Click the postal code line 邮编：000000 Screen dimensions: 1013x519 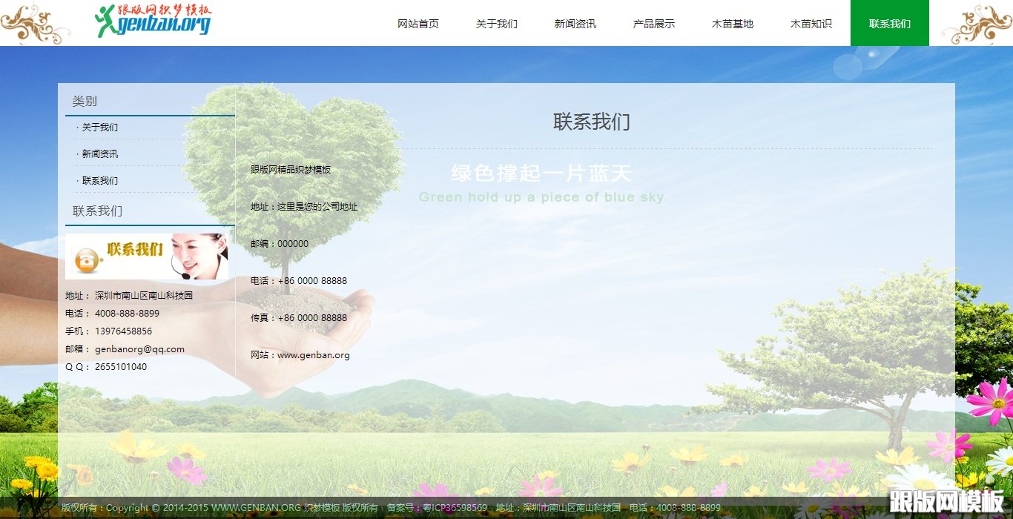click(x=280, y=244)
